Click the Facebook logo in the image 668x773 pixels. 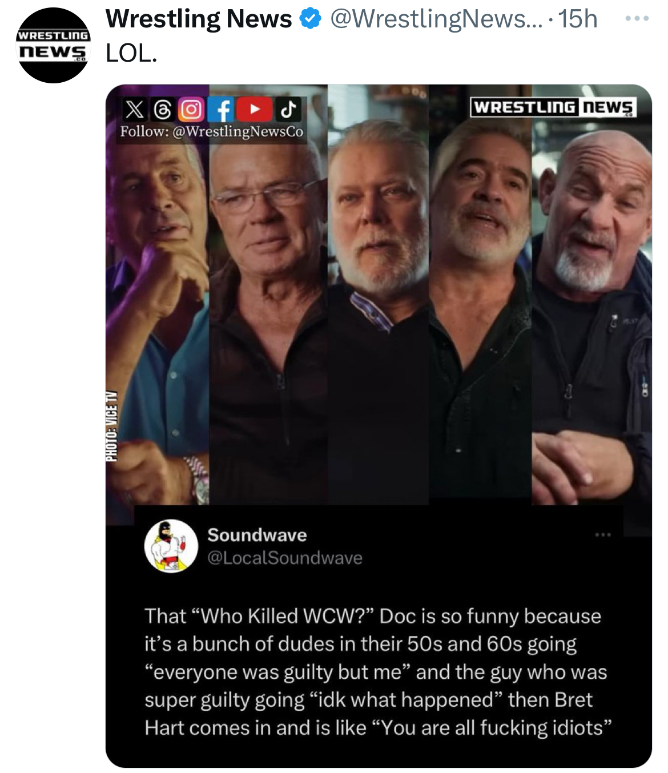click(223, 109)
